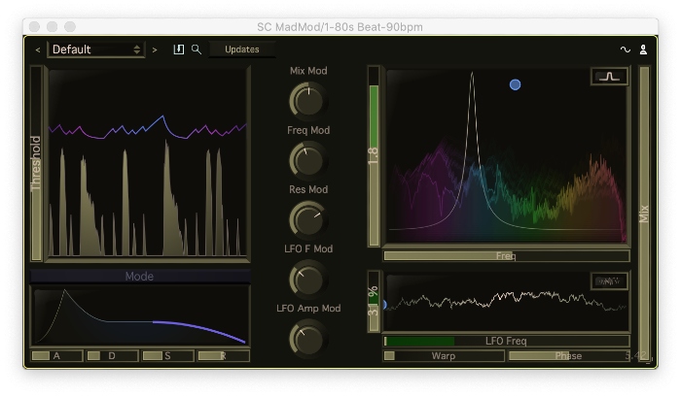This screenshot has height=396, width=681.
Task: Click the sine wave icon at top right
Action: (x=625, y=49)
